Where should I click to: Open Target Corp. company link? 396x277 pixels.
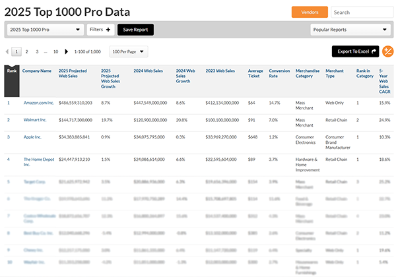34,181
